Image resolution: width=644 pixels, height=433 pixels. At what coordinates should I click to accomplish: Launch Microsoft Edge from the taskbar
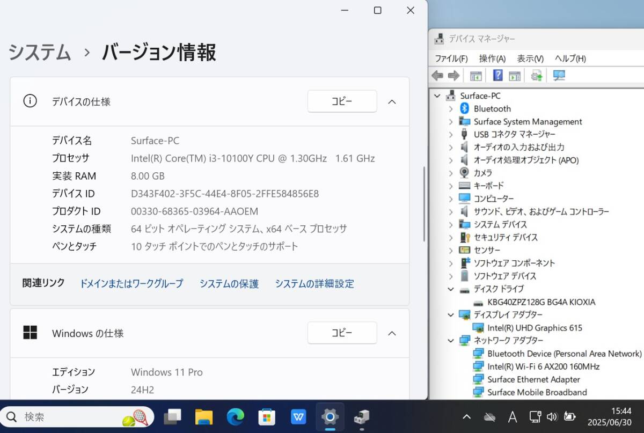236,416
